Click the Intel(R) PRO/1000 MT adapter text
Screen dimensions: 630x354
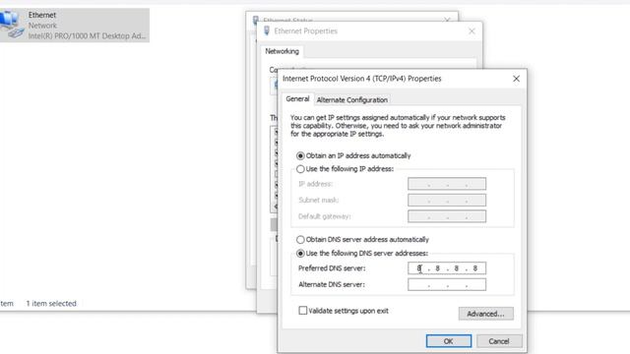tap(87, 35)
